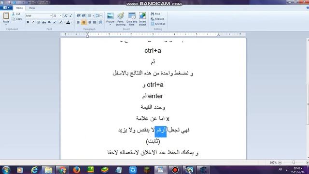
Task: Insert a Paint drawing
Action: tap(120, 19)
